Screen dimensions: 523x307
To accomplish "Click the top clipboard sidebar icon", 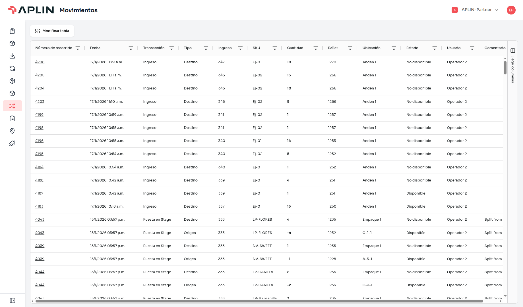I will tap(12, 31).
